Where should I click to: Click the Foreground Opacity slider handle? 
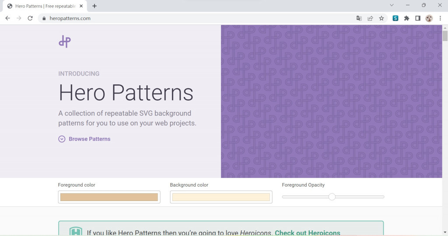(x=332, y=197)
